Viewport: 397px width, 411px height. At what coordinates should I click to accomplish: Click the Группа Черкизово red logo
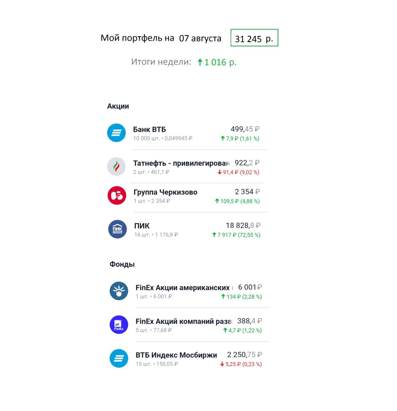coord(117,195)
